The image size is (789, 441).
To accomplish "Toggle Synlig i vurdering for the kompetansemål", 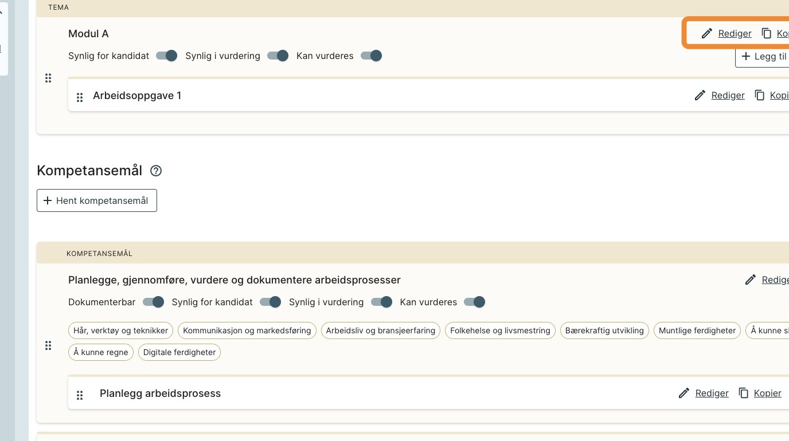I will pos(382,302).
